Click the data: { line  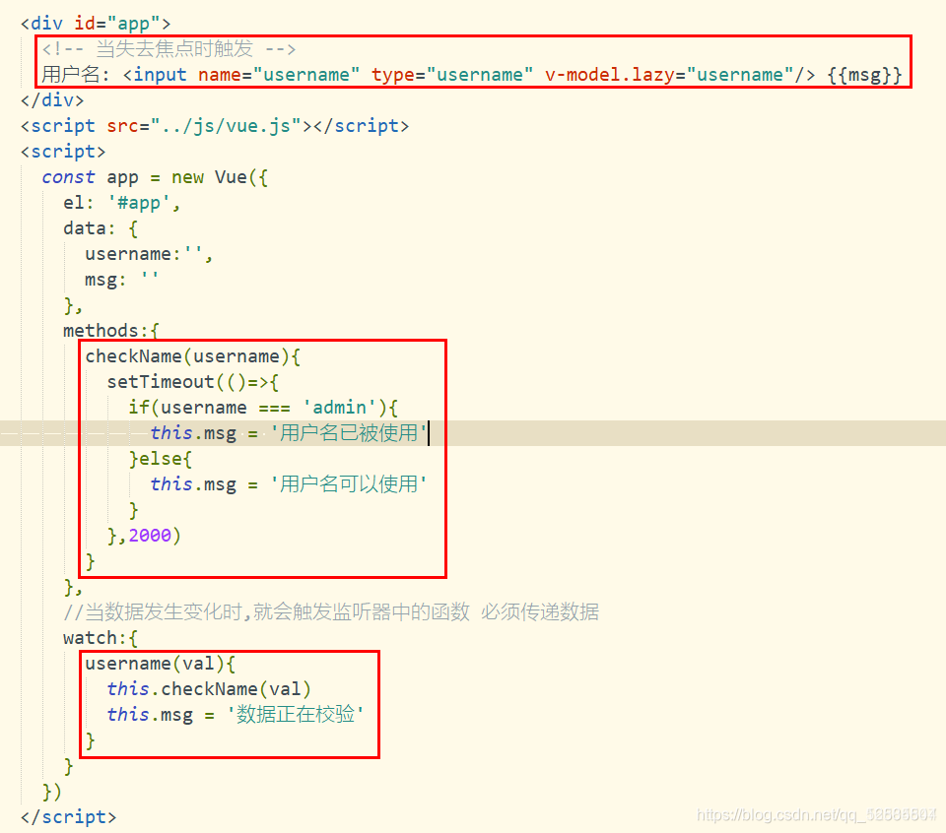(101, 228)
